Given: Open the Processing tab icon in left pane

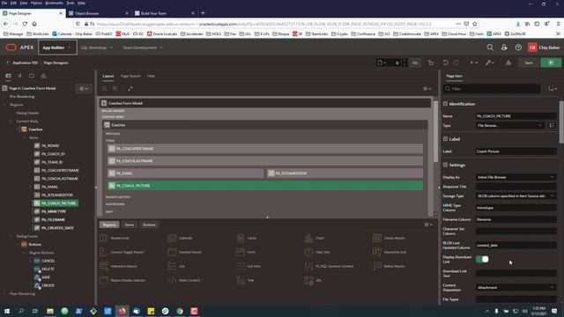Looking at the screenshot, I should tap(32, 76).
